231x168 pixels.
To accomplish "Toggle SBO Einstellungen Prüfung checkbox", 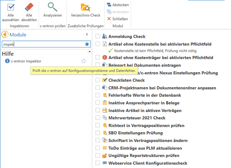I will (x=98, y=133).
